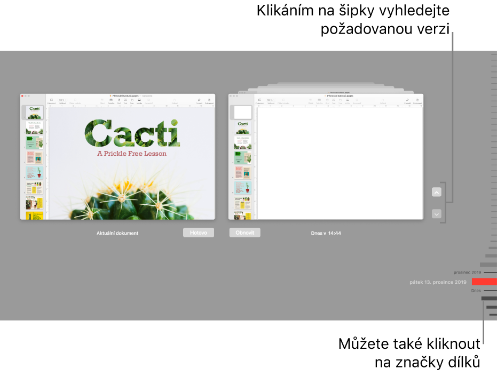
Task: Select green page 3 thumbnail in current document
Action: (x=34, y=142)
